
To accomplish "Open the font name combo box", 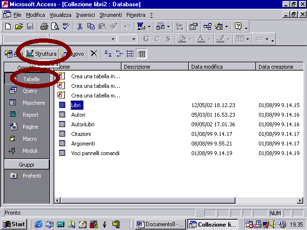I will click(x=84, y=39).
